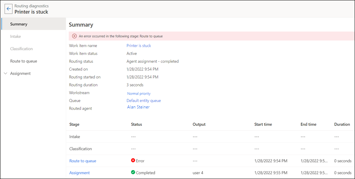355x179 pixels.
Task: Click the Error status text for Route to queue
Action: 140,161
